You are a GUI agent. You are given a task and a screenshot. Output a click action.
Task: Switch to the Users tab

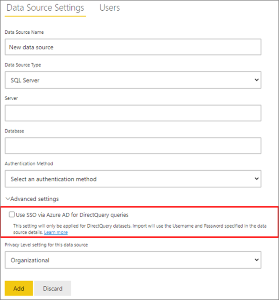110,8
